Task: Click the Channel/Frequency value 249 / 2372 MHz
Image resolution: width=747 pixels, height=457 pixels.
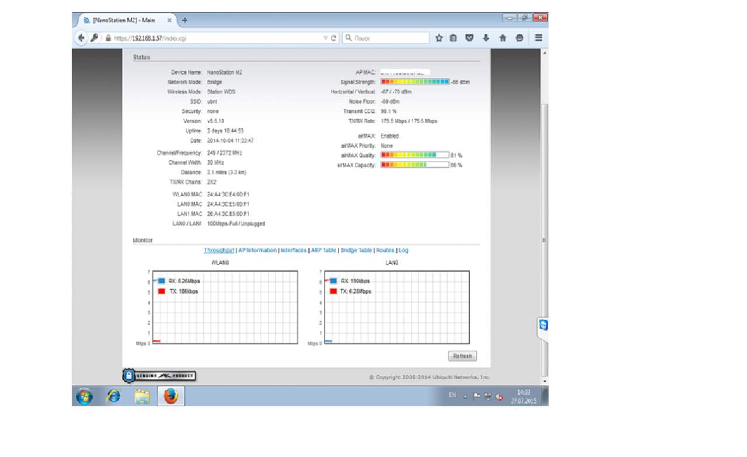Action: (x=225, y=153)
